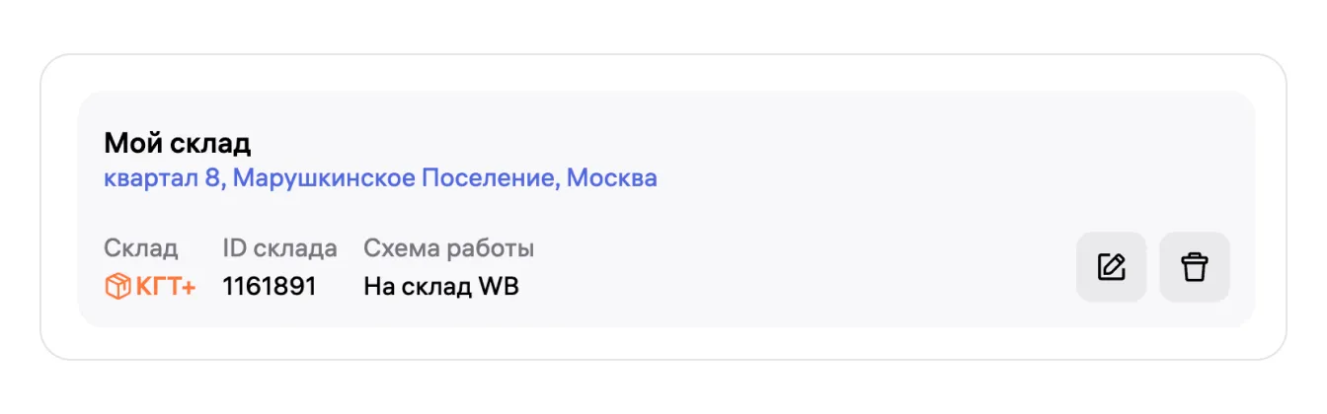Click the orange box icon beside КГТ+
This screenshot has height=414, width=1327.
tap(117, 287)
